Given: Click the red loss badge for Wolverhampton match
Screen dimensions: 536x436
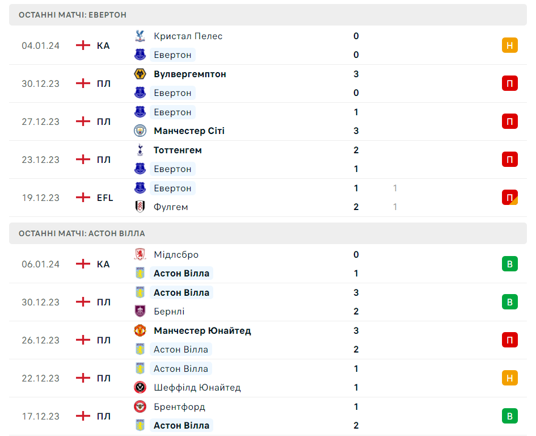Looking at the screenshot, I should click(509, 83).
